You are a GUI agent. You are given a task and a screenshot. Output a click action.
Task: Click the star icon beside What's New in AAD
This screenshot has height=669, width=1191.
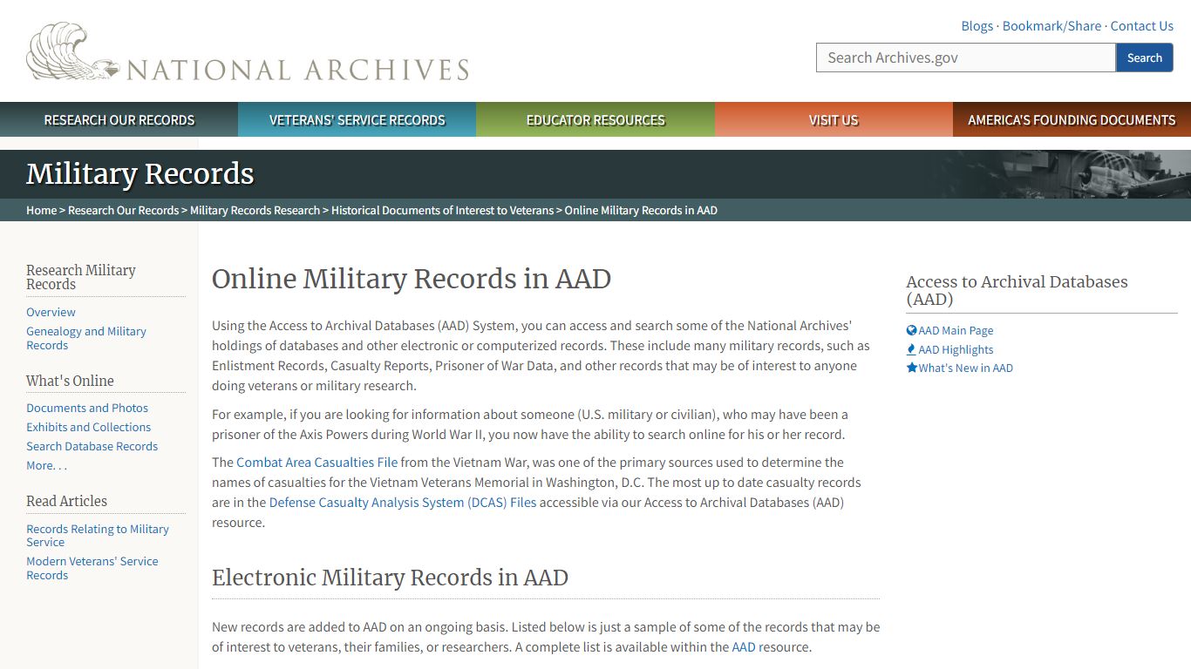click(x=911, y=368)
